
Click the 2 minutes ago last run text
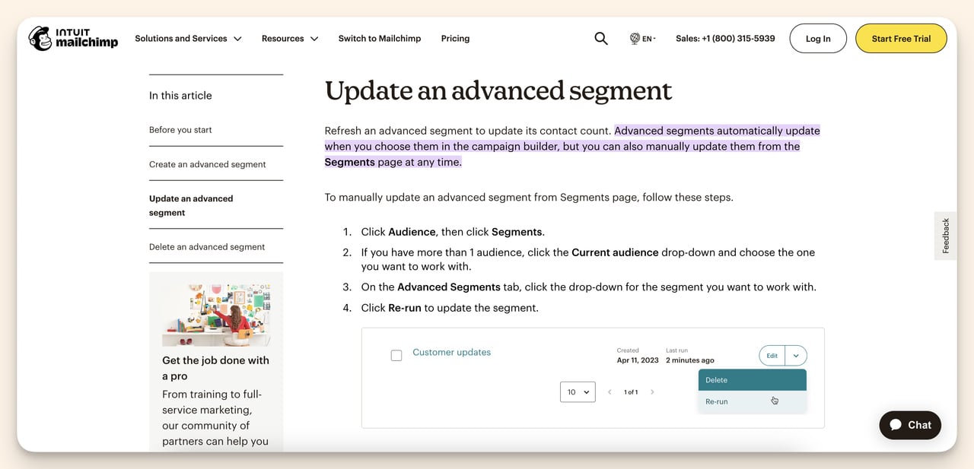[690, 360]
